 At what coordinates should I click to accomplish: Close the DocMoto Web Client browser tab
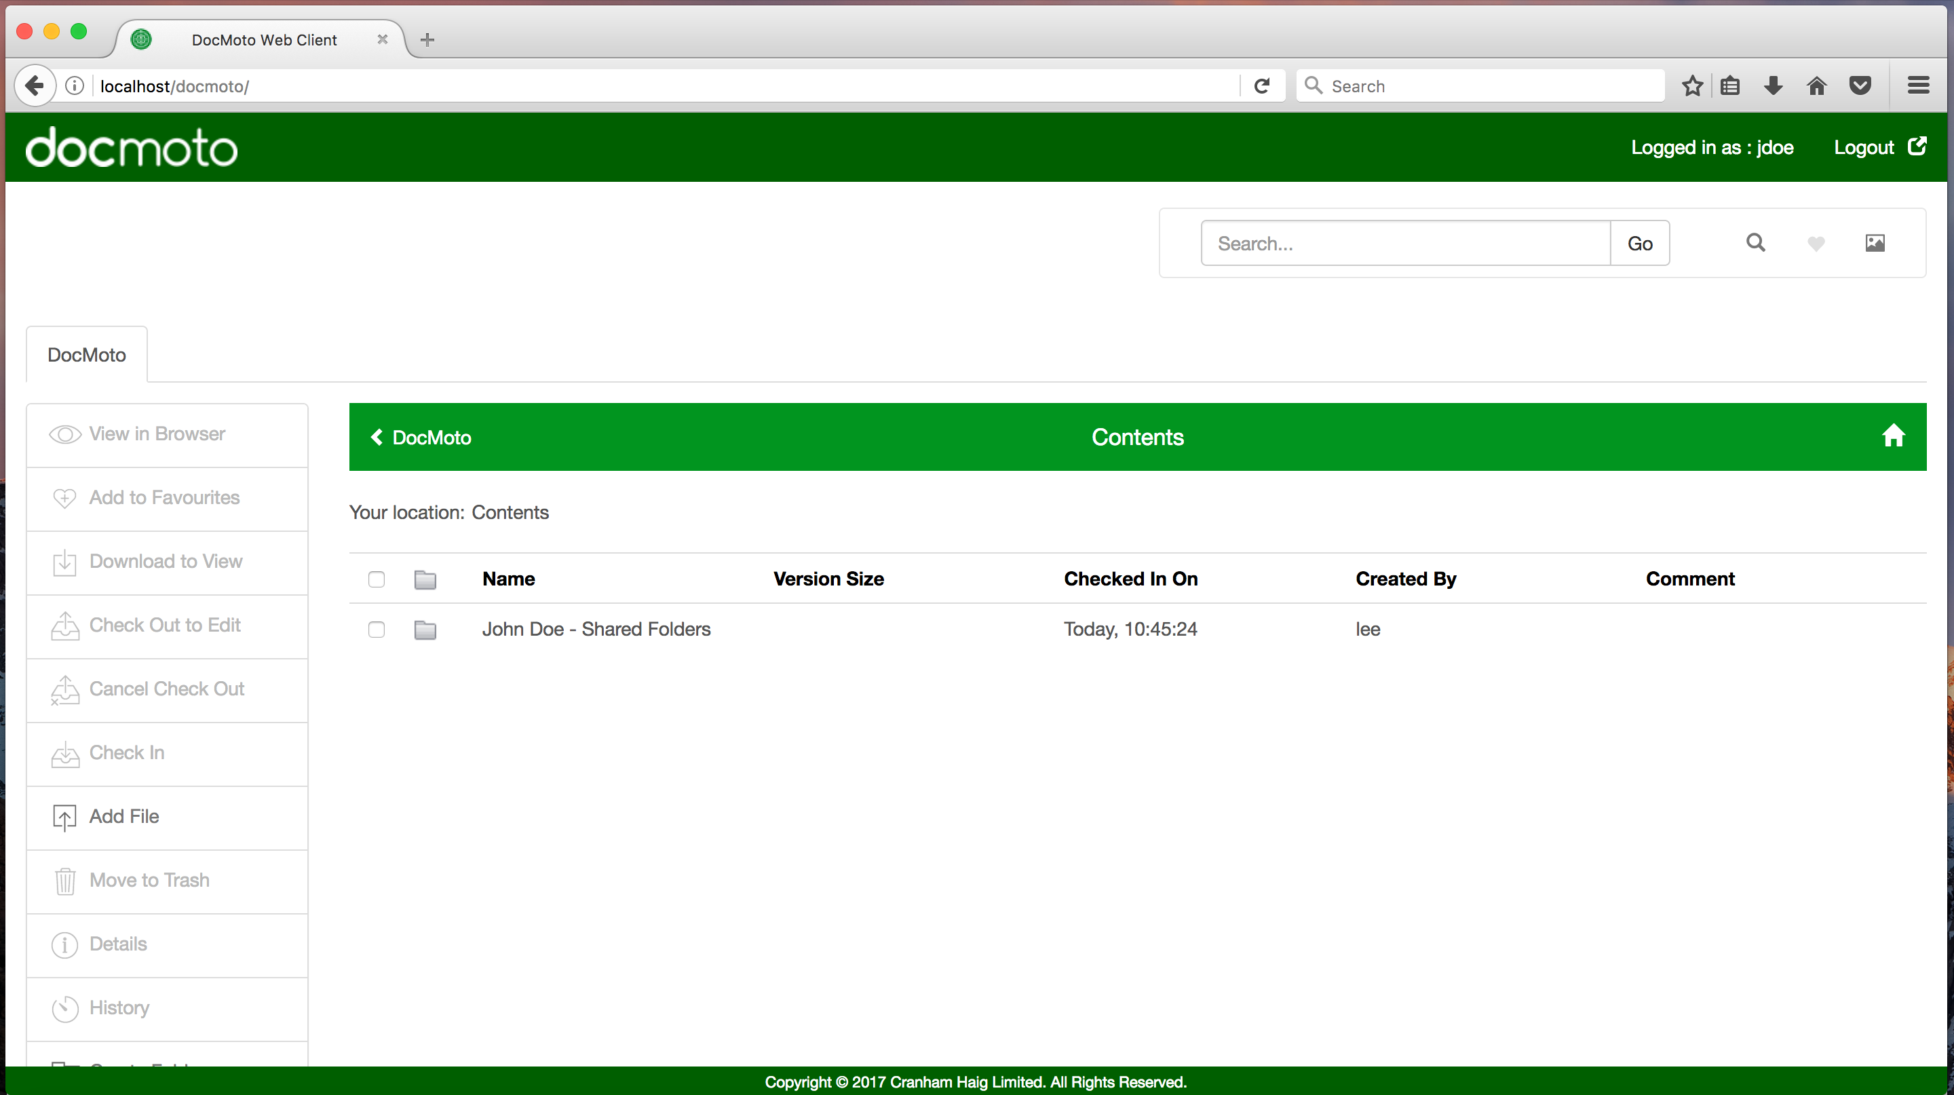click(382, 39)
